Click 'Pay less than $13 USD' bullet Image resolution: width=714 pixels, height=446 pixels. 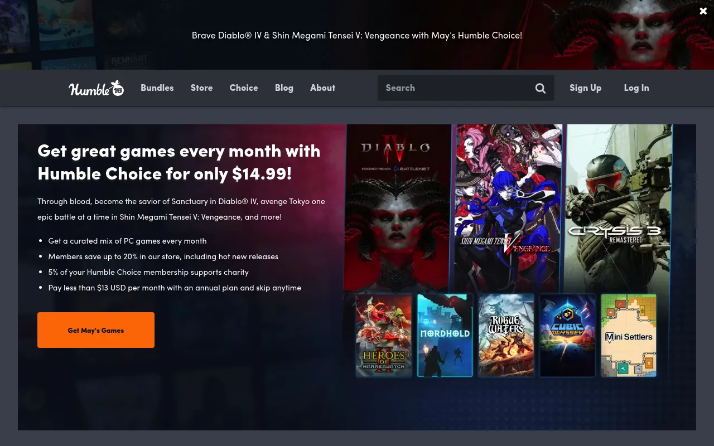pyautogui.click(x=175, y=288)
